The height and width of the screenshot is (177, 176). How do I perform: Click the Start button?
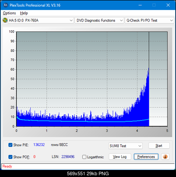point(159,145)
